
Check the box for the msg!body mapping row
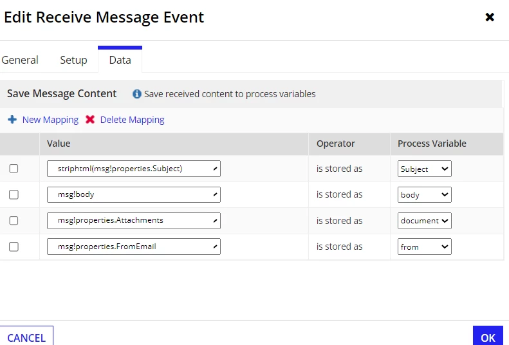point(14,194)
